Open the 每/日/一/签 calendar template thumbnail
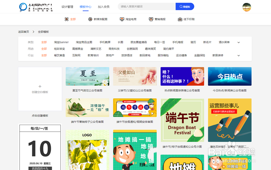 pyautogui.click(x=40, y=147)
